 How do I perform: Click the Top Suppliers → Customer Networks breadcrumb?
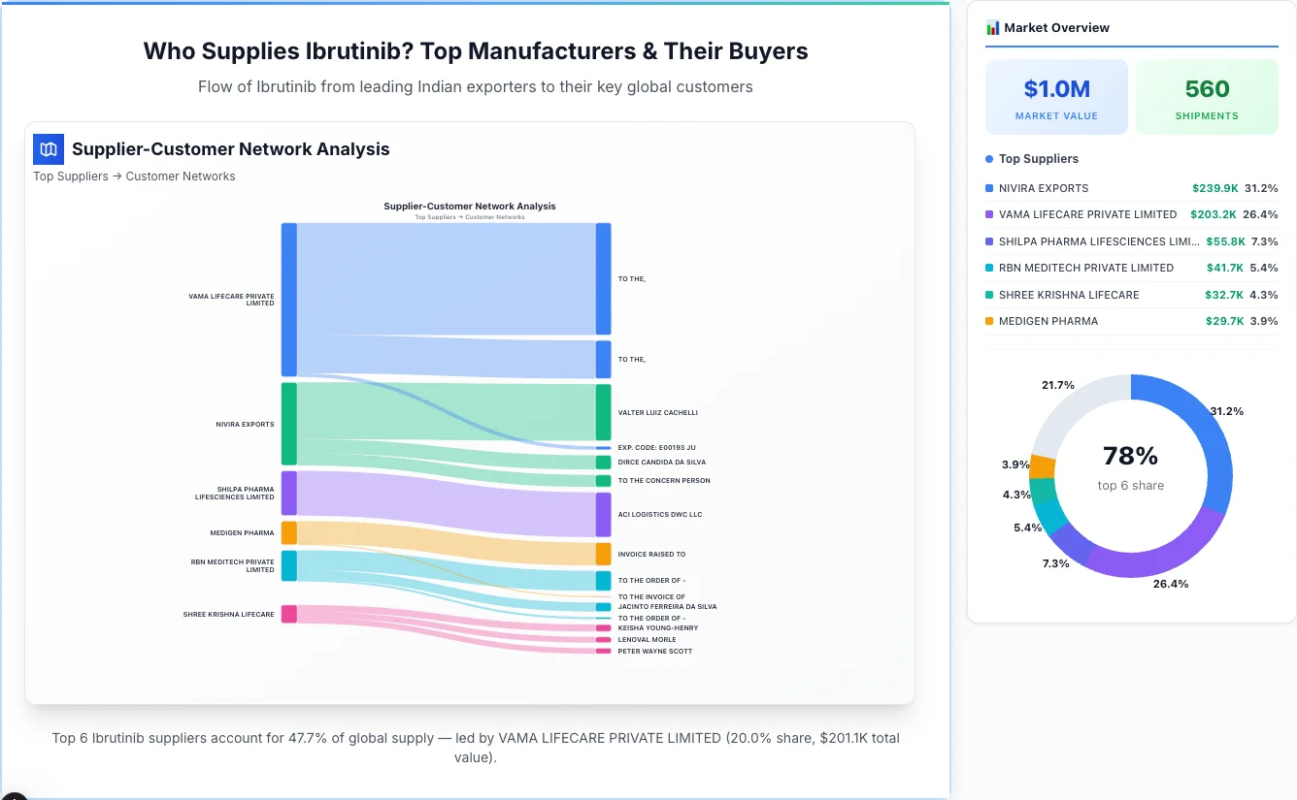coord(134,176)
